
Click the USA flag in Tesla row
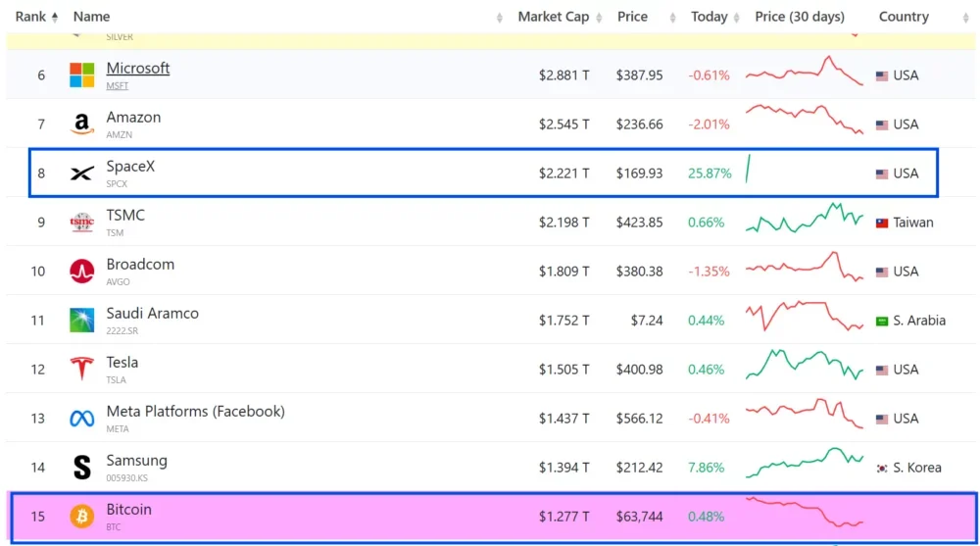882,370
